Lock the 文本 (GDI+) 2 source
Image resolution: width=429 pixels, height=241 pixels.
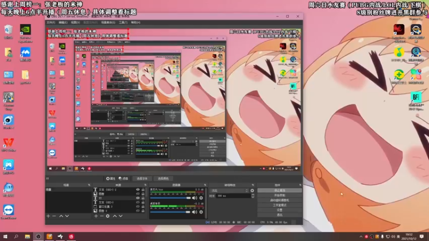(x=143, y=190)
